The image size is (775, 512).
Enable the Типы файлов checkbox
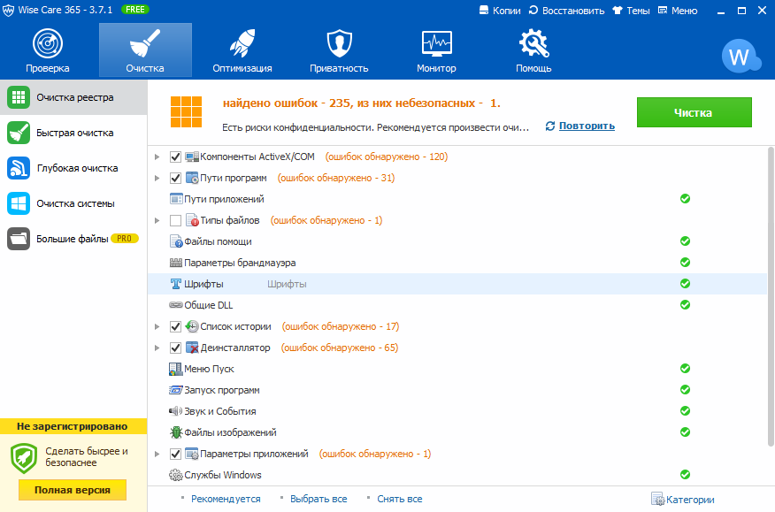175,220
